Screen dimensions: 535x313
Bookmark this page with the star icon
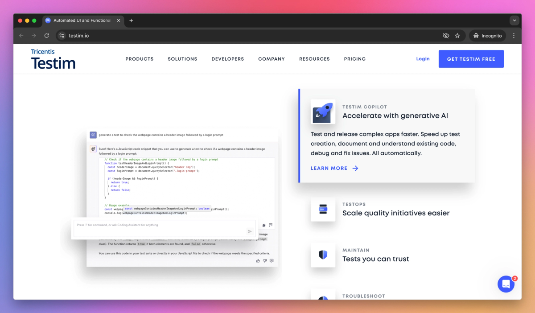[x=457, y=36]
